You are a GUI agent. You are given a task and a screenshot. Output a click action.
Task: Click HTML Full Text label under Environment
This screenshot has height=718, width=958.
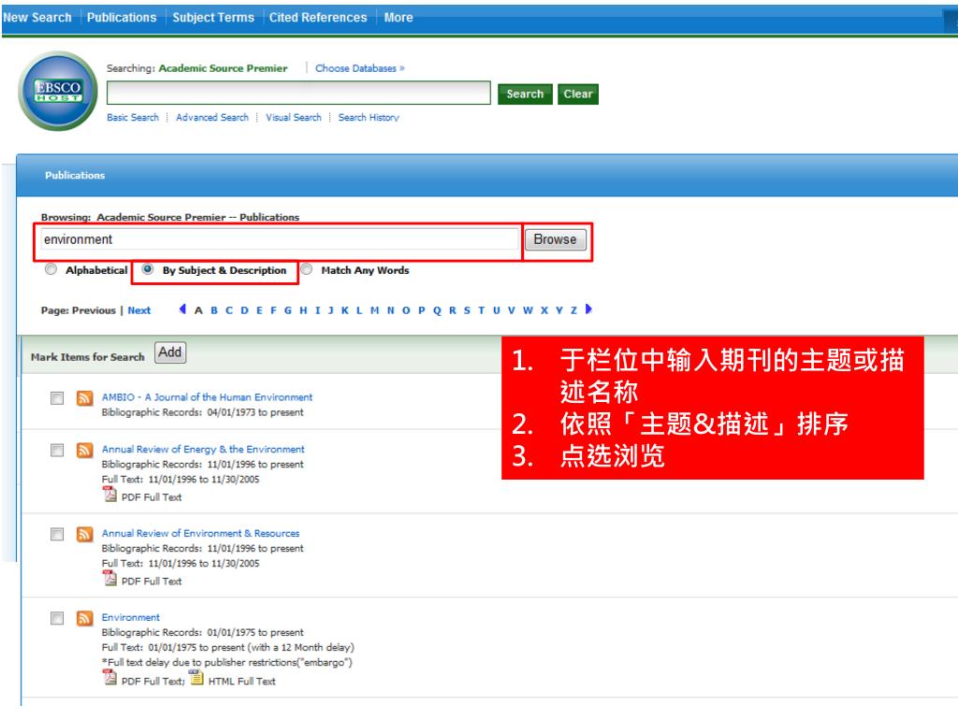(242, 681)
